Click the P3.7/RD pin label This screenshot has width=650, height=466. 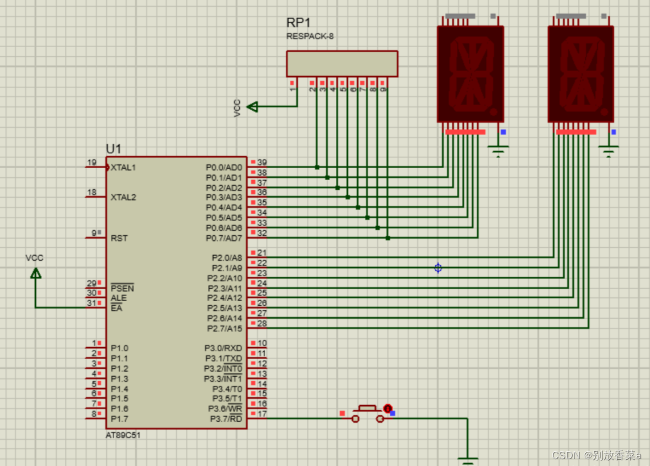(226, 419)
